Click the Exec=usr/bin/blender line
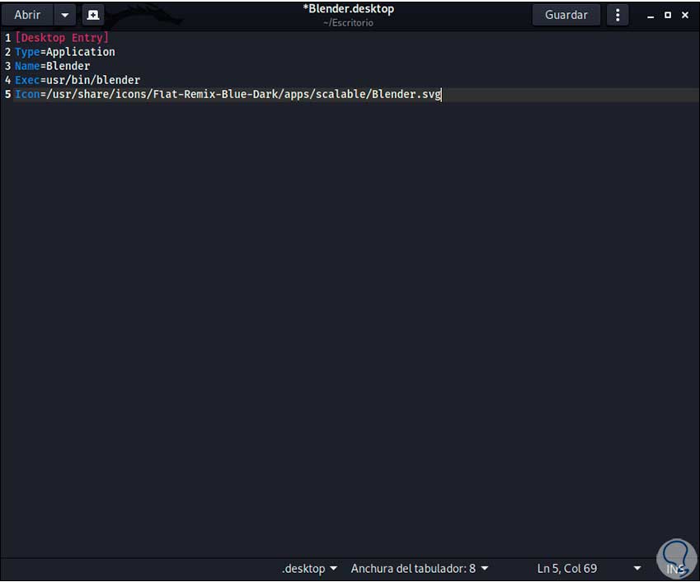Image resolution: width=700 pixels, height=582 pixels. coord(78,80)
